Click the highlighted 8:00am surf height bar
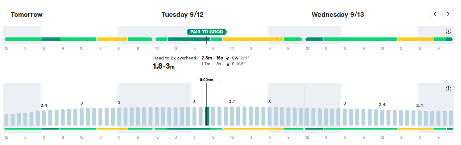Image resolution: width=461 pixels, height=145 pixels. [207, 116]
